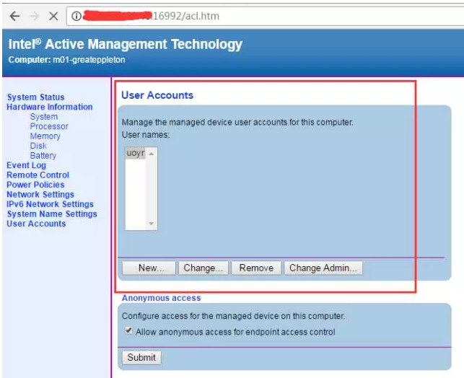Image resolution: width=464 pixels, height=378 pixels.
Task: Open System Status page
Action: pos(36,97)
